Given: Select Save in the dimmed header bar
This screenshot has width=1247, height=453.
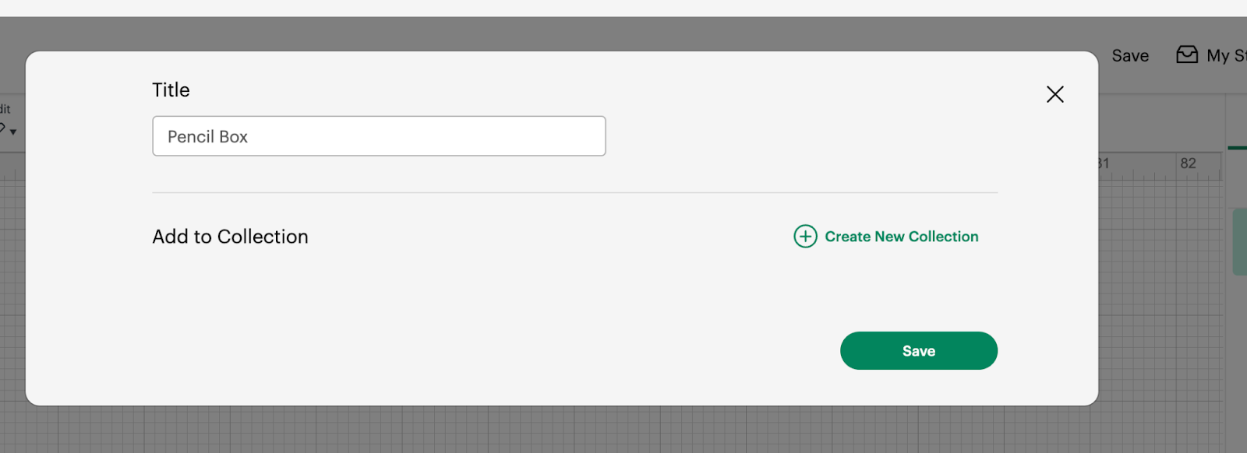Looking at the screenshot, I should pyautogui.click(x=1130, y=55).
